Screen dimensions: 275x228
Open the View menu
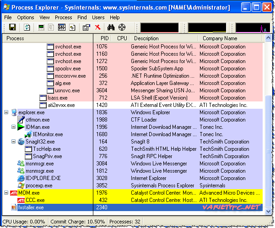(x=44, y=17)
